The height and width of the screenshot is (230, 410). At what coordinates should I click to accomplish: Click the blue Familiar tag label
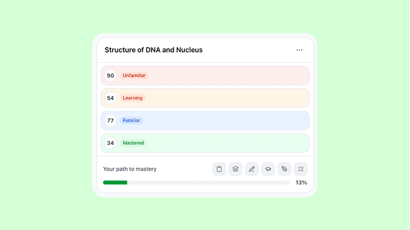point(132,120)
